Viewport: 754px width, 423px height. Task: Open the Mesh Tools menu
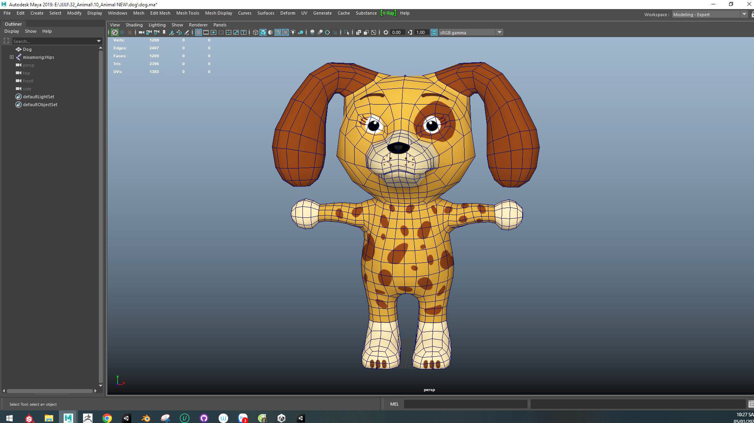click(187, 13)
